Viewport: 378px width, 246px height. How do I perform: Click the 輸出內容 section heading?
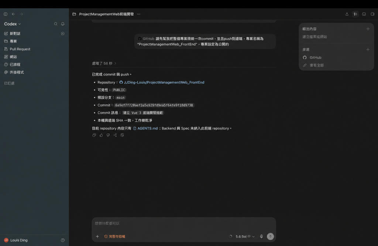310,29
